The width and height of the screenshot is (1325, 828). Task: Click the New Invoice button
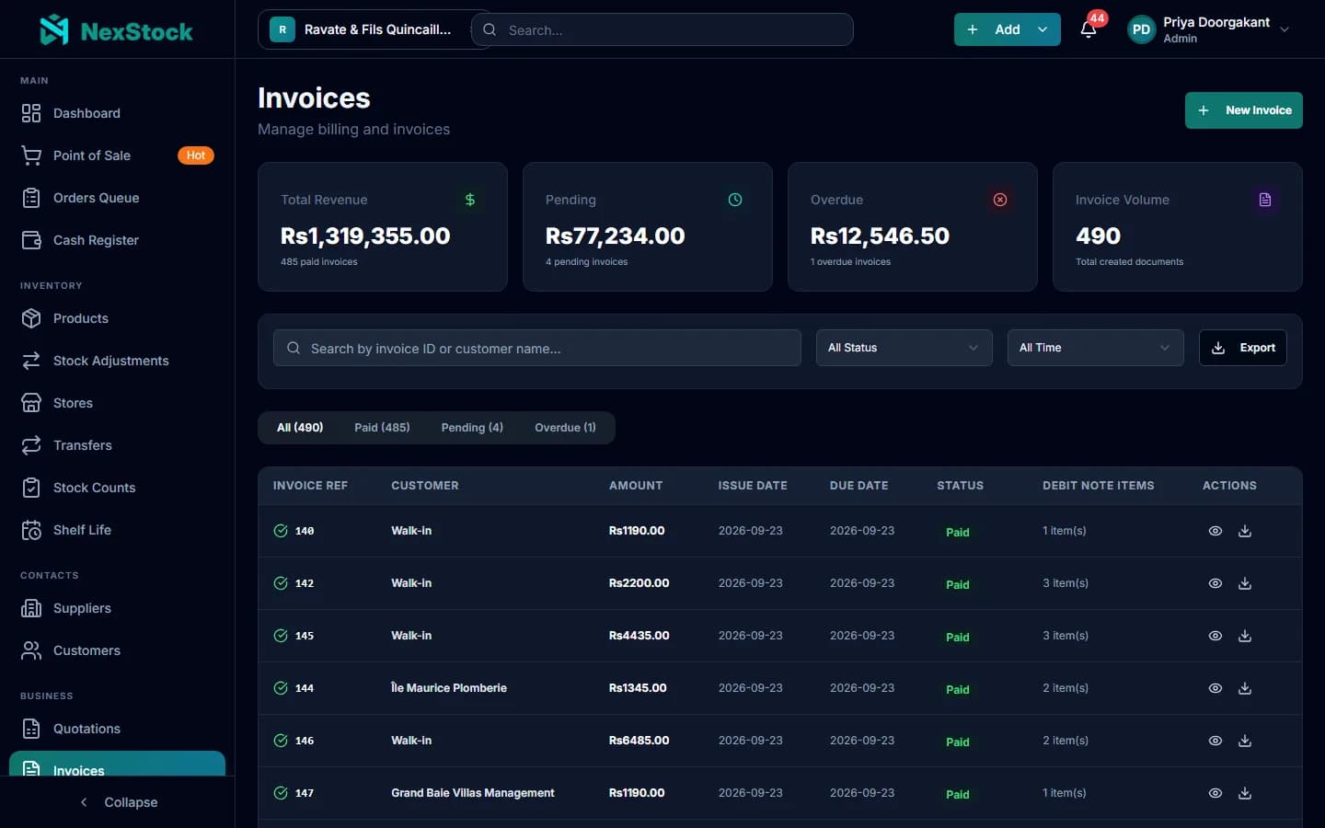(x=1243, y=110)
